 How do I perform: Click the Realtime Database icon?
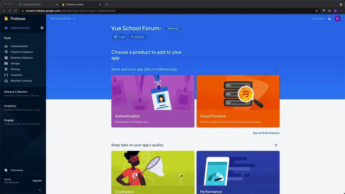tap(6, 58)
